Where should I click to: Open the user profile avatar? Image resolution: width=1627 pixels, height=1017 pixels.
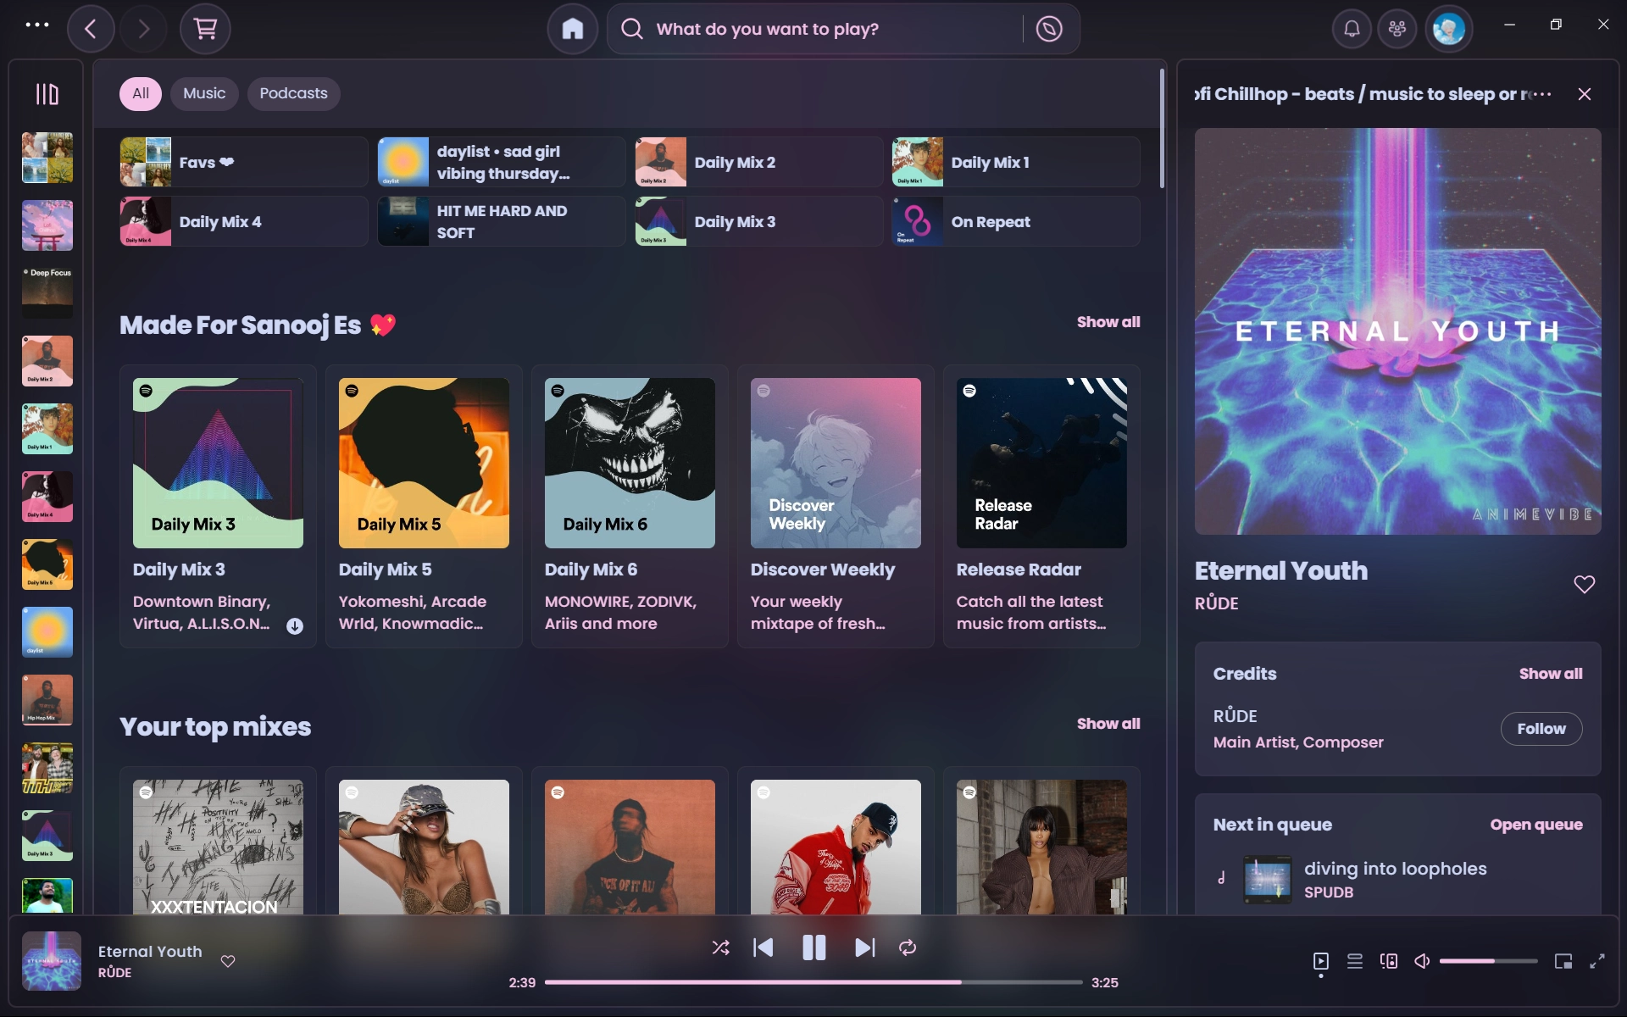(x=1448, y=29)
